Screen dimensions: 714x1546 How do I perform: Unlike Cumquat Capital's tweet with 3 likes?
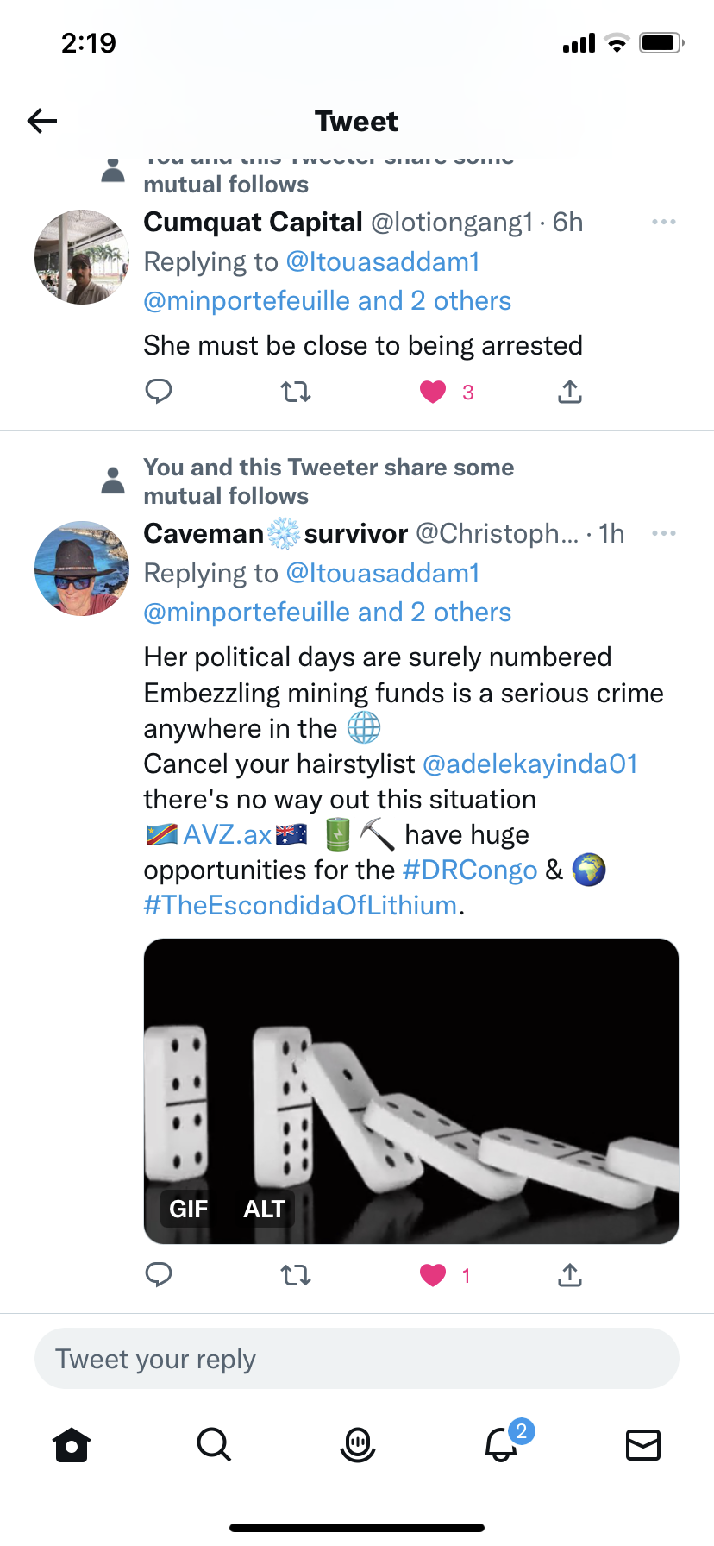(433, 393)
